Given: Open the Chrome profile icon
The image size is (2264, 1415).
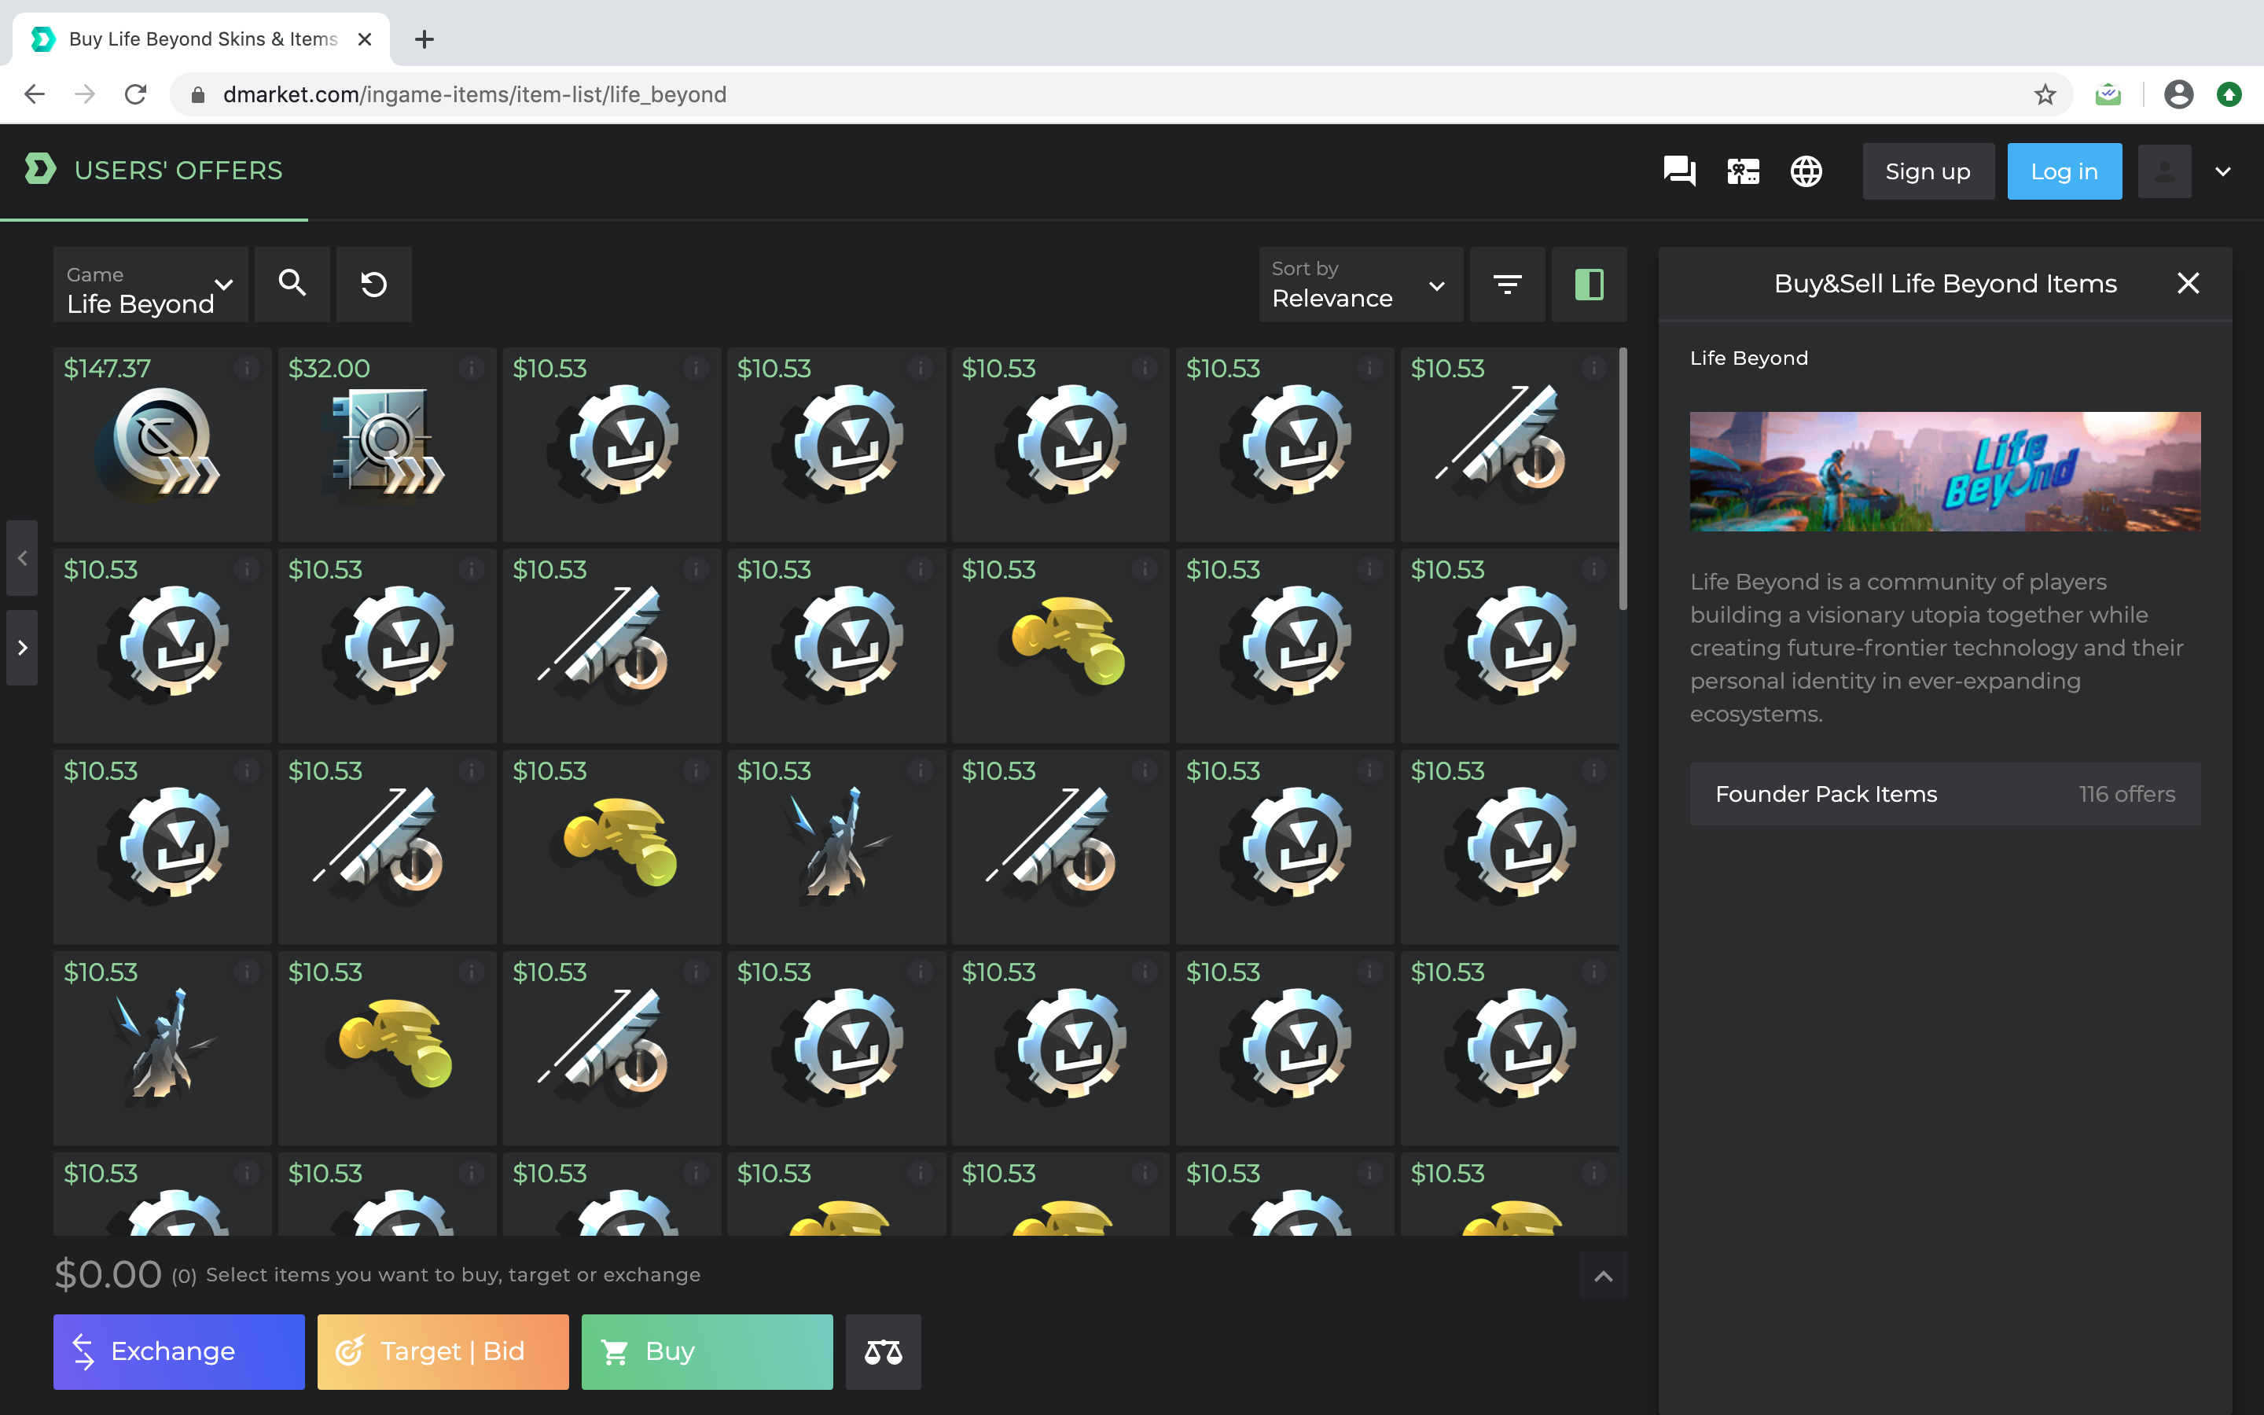Looking at the screenshot, I should coord(2179,94).
